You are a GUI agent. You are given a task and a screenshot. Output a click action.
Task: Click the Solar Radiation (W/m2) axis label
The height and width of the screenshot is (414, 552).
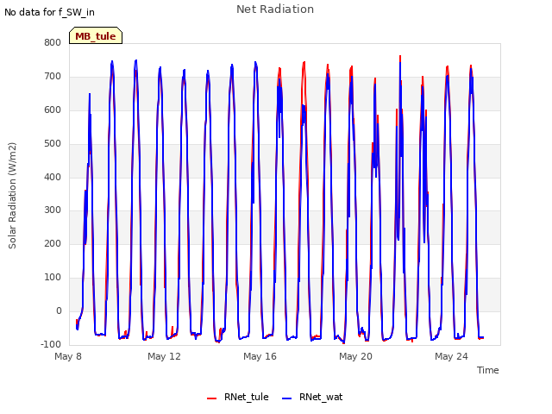[12, 196]
